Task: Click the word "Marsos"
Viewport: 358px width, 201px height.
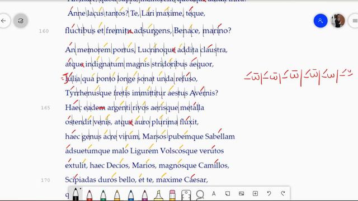Action: 154,136
